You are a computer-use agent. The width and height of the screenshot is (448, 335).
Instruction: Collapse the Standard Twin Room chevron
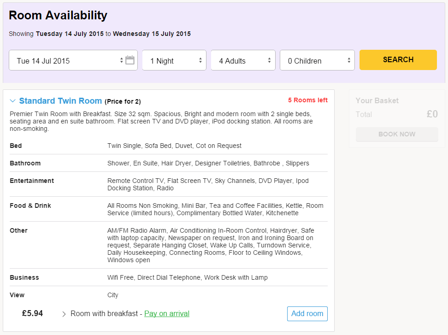(x=12, y=101)
